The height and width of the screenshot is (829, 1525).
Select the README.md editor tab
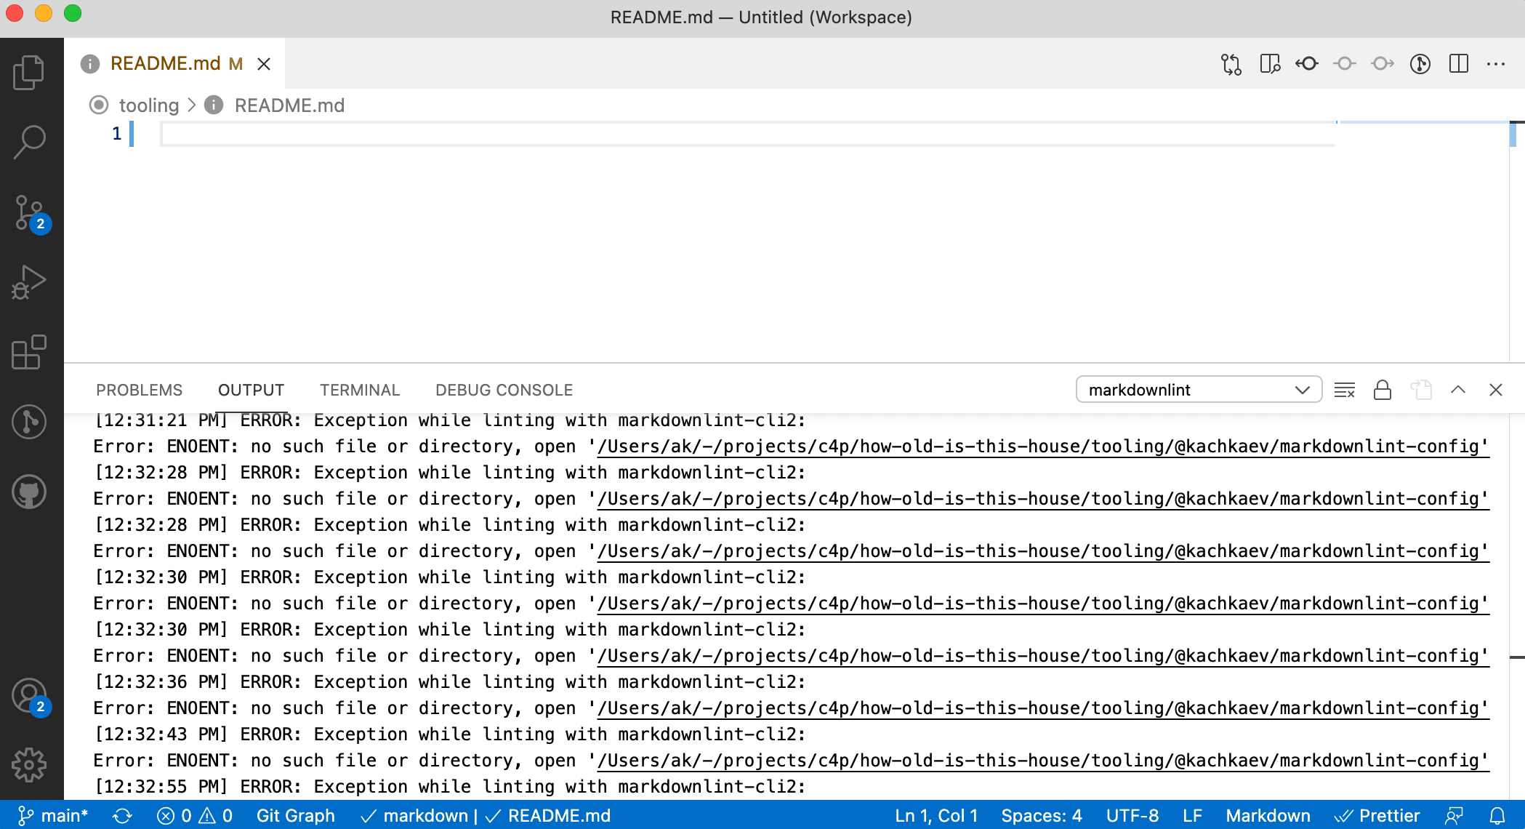[x=174, y=64]
